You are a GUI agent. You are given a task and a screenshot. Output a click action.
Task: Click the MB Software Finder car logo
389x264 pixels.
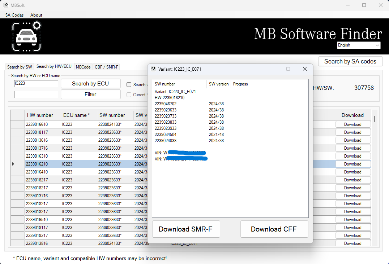[26, 36]
